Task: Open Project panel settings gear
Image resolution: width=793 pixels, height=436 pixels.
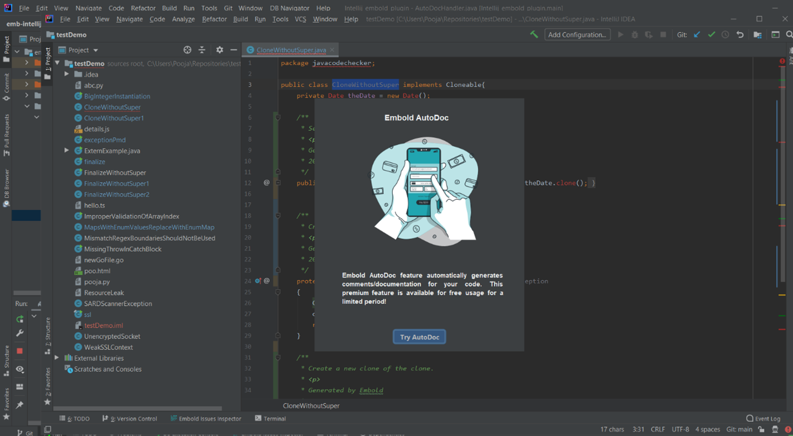Action: (x=220, y=50)
